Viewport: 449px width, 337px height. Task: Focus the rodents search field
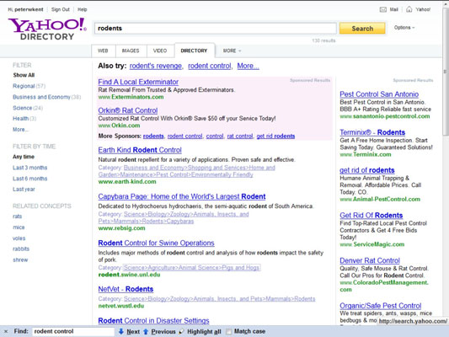click(216, 28)
